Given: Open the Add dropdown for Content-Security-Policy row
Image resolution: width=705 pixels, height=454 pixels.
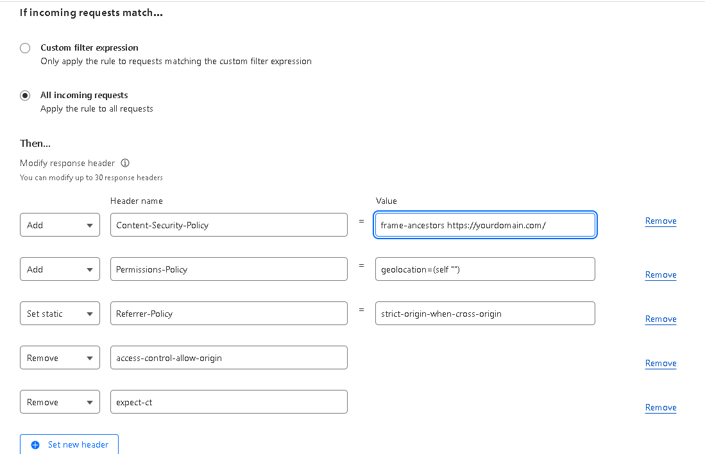Looking at the screenshot, I should 60,224.
